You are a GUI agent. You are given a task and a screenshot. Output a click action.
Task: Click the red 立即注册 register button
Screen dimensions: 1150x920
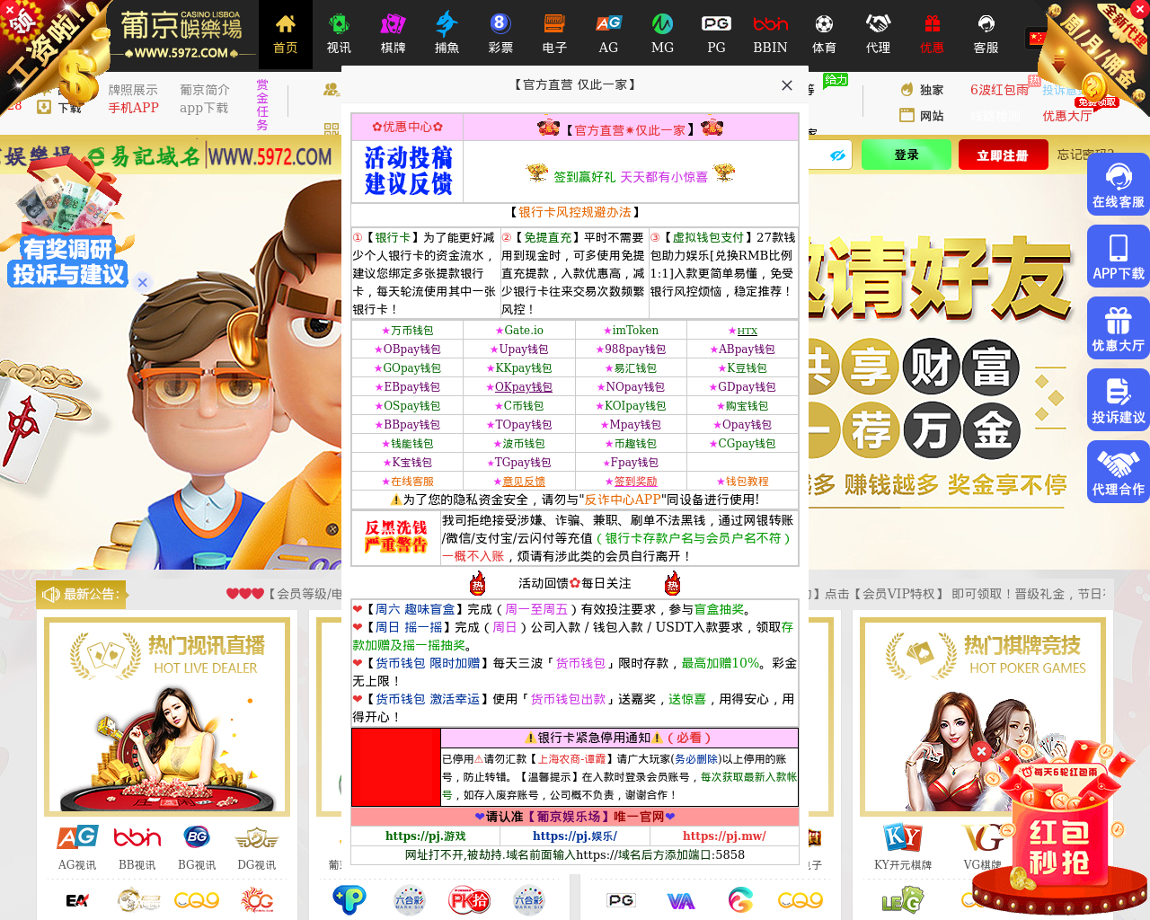coord(1003,155)
